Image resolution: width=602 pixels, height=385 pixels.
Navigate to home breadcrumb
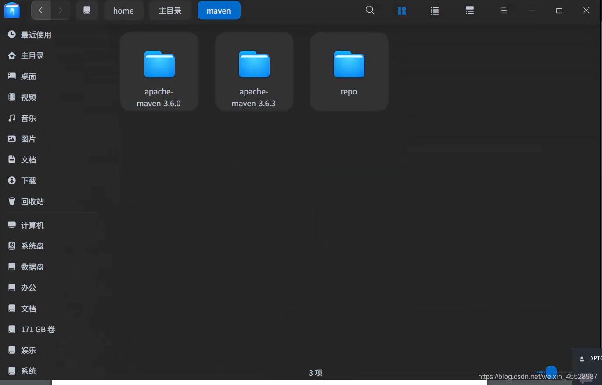point(123,11)
